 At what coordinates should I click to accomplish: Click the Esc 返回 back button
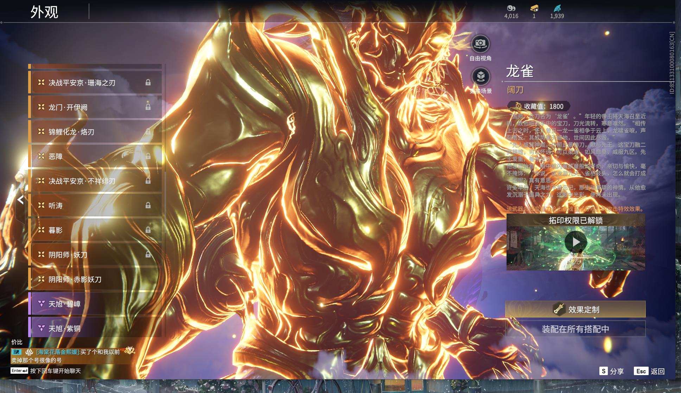(649, 371)
